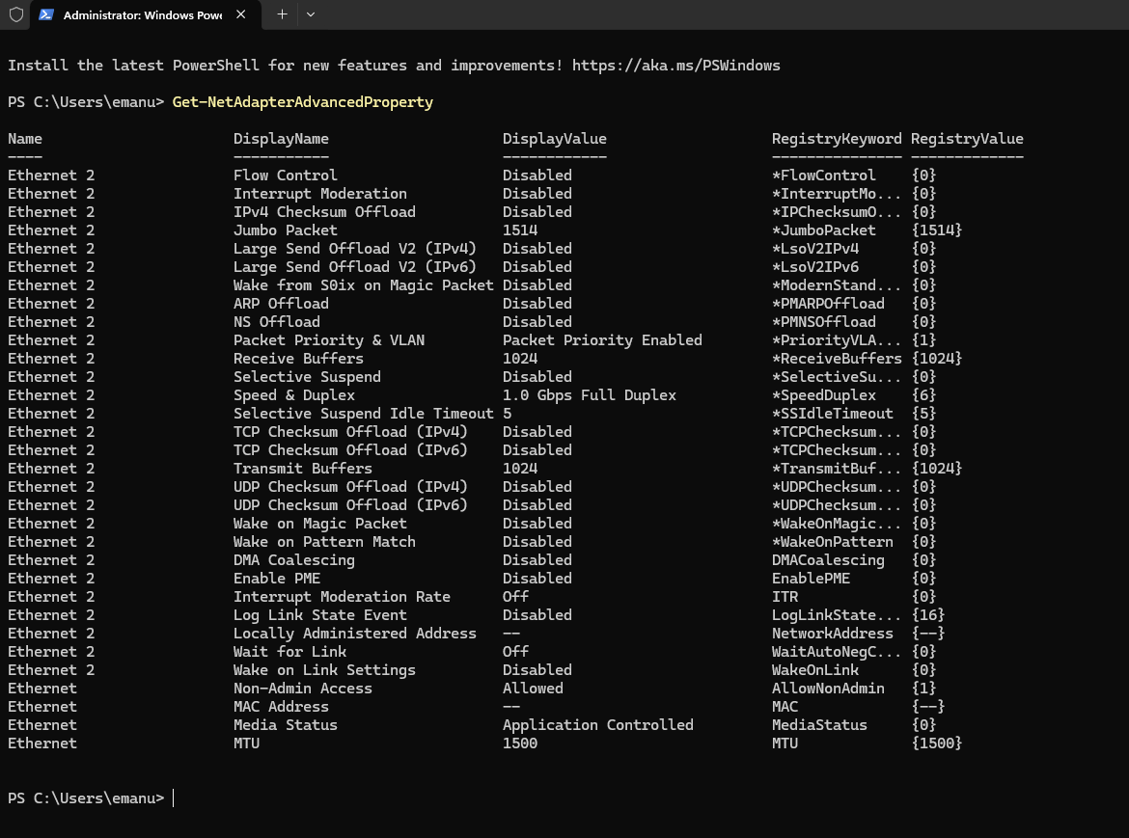Click the RegistryKeyword column header

[x=837, y=139]
